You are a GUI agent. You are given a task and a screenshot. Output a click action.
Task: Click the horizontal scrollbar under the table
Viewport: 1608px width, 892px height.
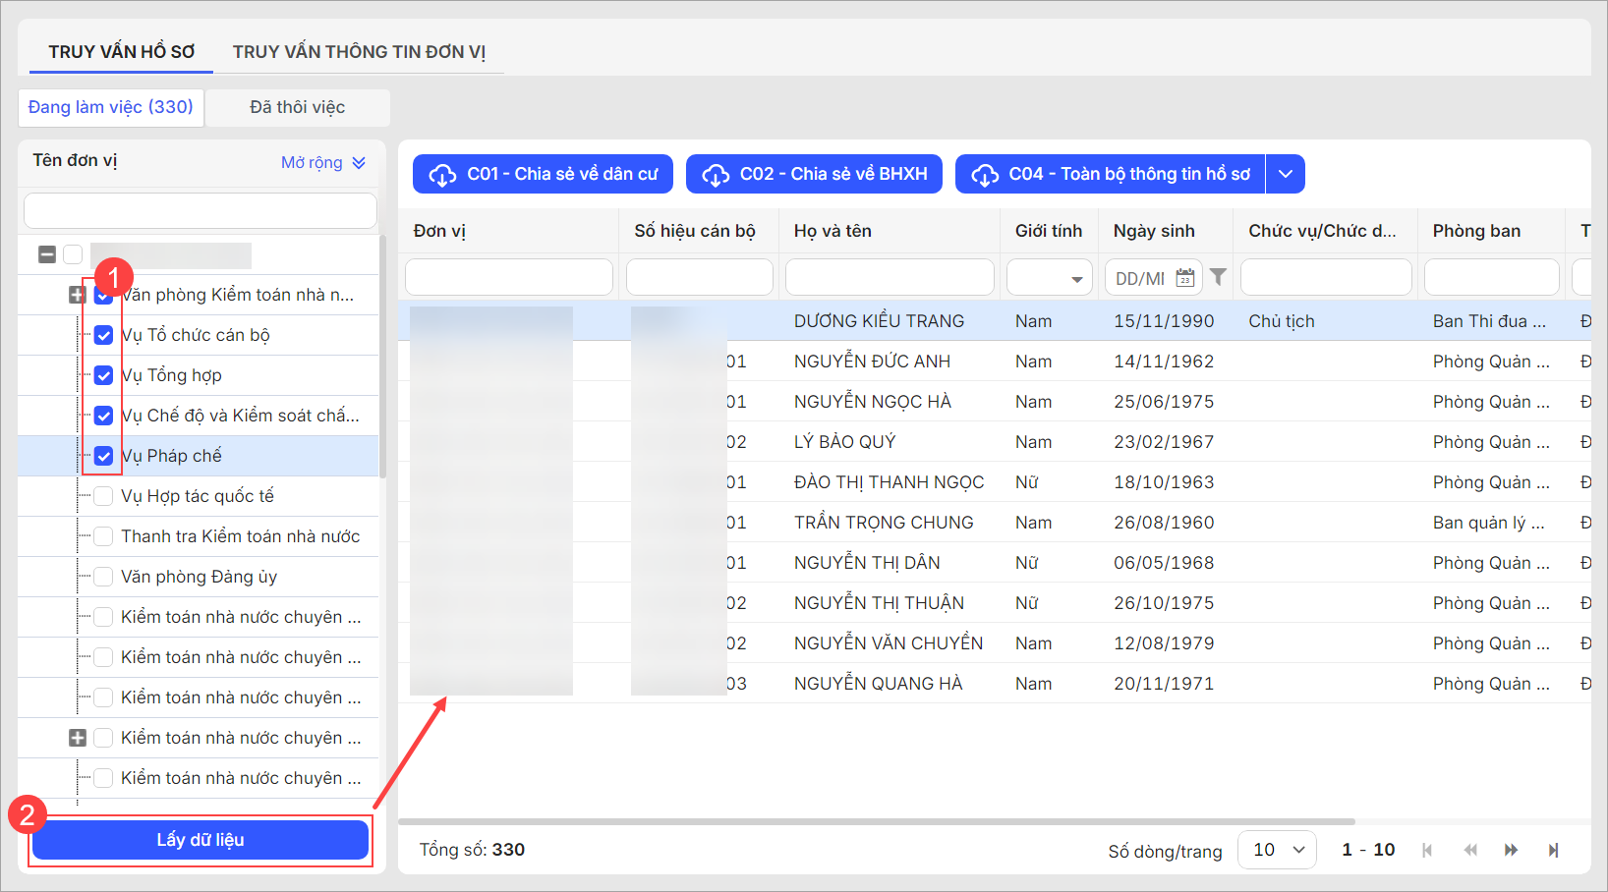point(875,821)
